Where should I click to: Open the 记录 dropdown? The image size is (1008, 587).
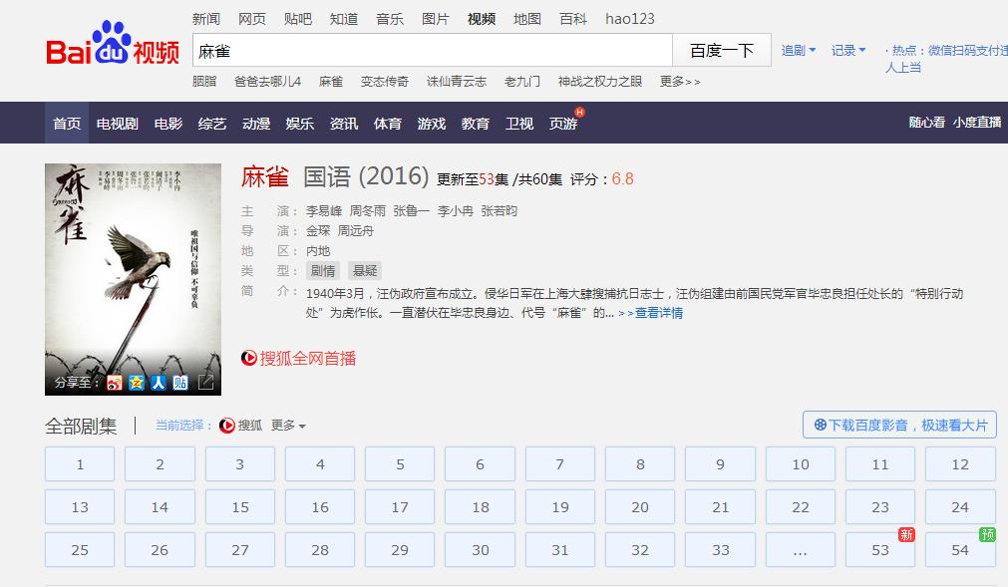[846, 48]
